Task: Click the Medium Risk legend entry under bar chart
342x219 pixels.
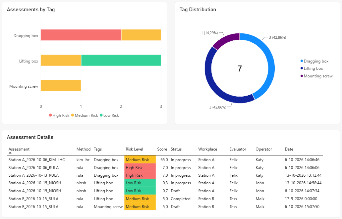Action: 85,115
